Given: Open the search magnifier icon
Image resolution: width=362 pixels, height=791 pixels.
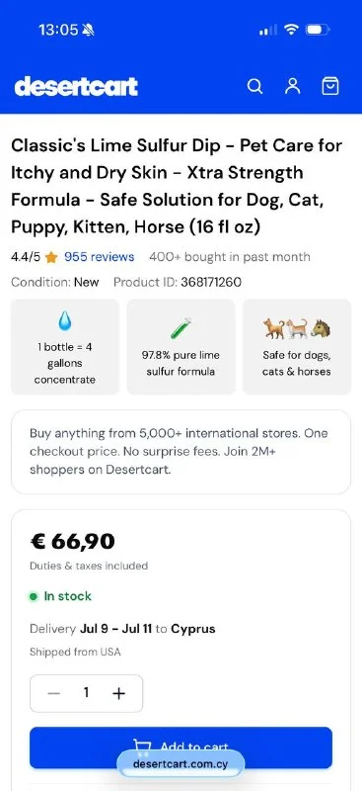Looking at the screenshot, I should point(254,86).
